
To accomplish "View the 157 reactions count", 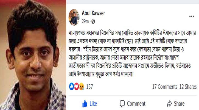I will coord(89,87).
